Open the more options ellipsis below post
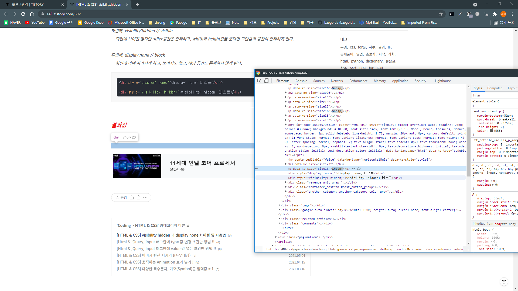518x291 pixels. [x=145, y=198]
